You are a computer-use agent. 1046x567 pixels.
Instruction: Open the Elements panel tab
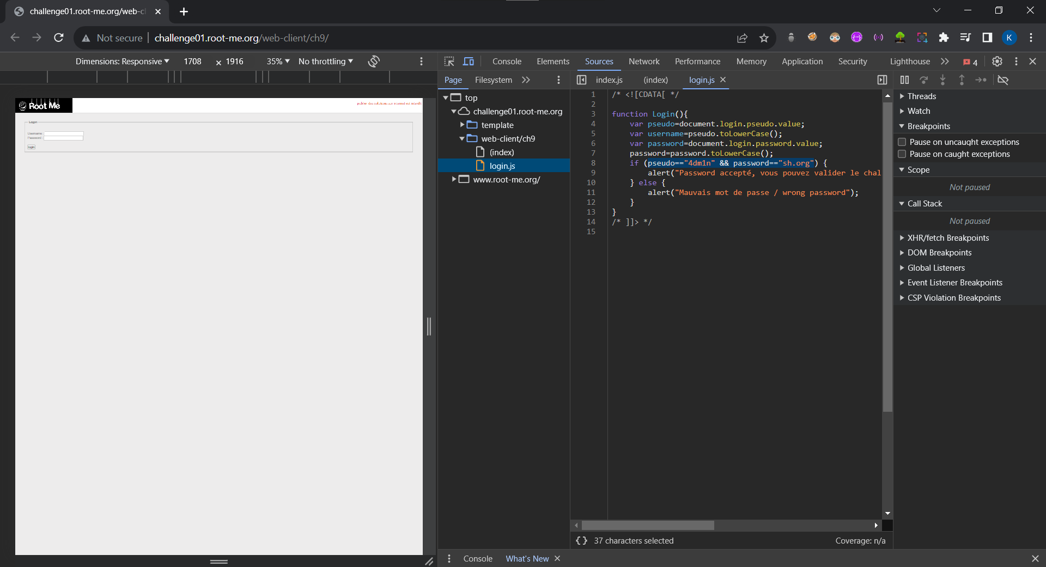[552, 62]
